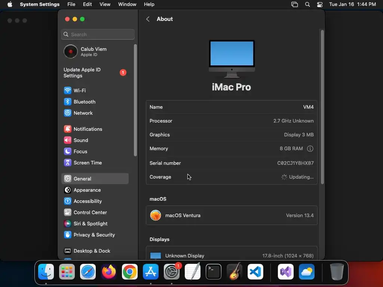Click the Unknown Display row

tap(232, 254)
